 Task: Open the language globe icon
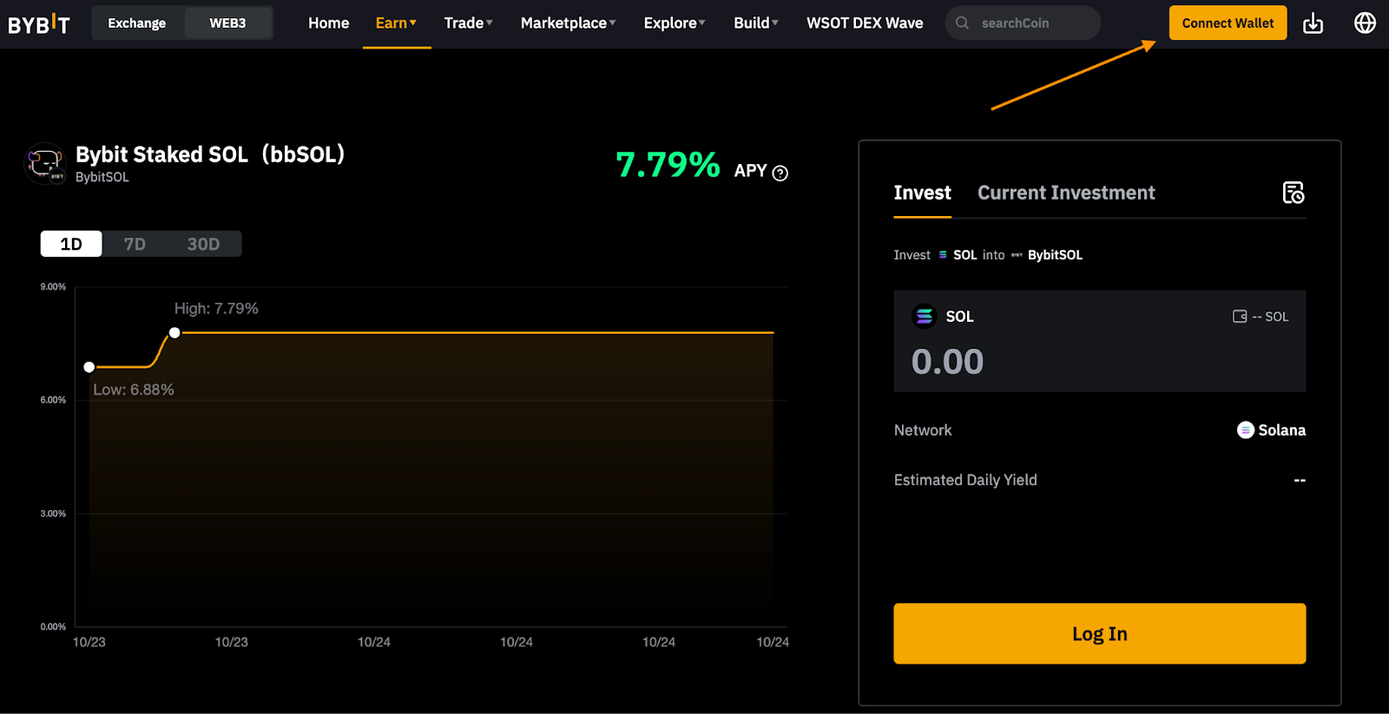click(x=1365, y=23)
